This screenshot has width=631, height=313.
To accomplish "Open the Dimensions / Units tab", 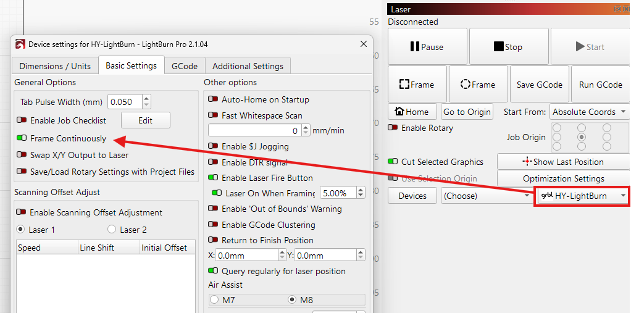I will [x=55, y=66].
